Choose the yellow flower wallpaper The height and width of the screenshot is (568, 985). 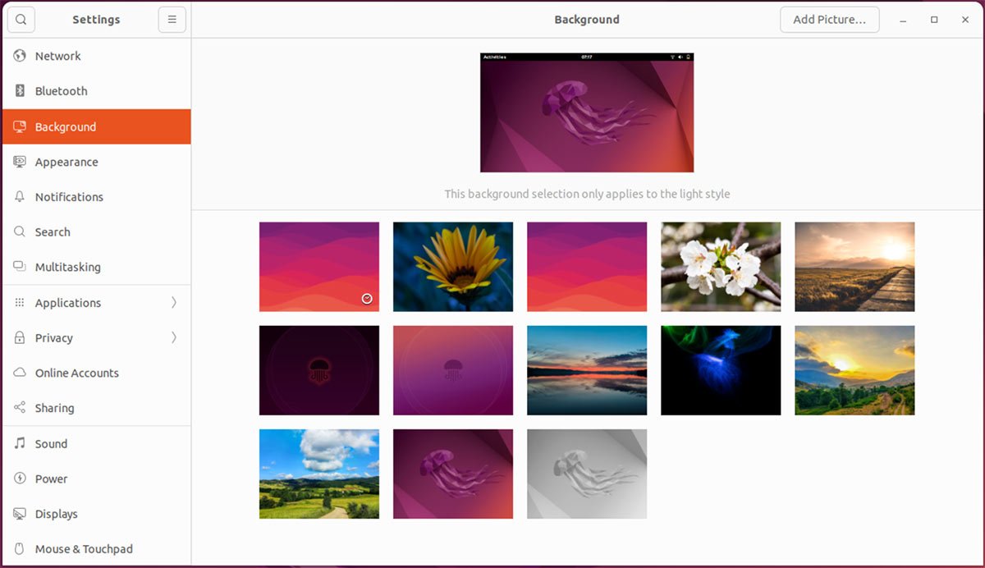453,267
